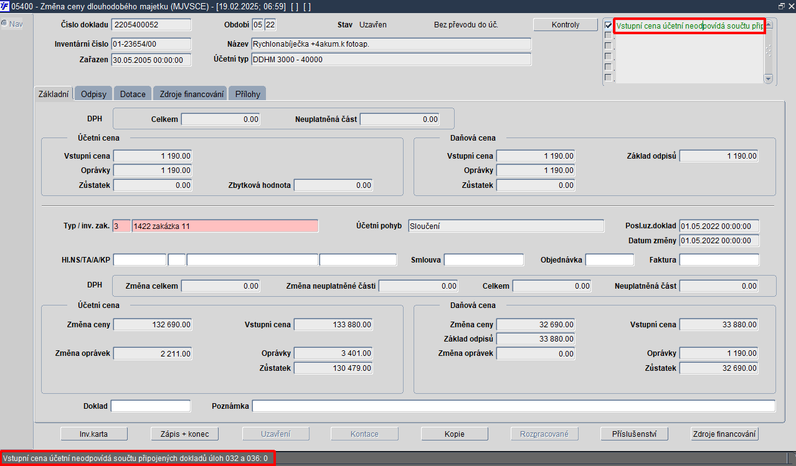Open the Zdroje financování tab

pyautogui.click(x=190, y=94)
